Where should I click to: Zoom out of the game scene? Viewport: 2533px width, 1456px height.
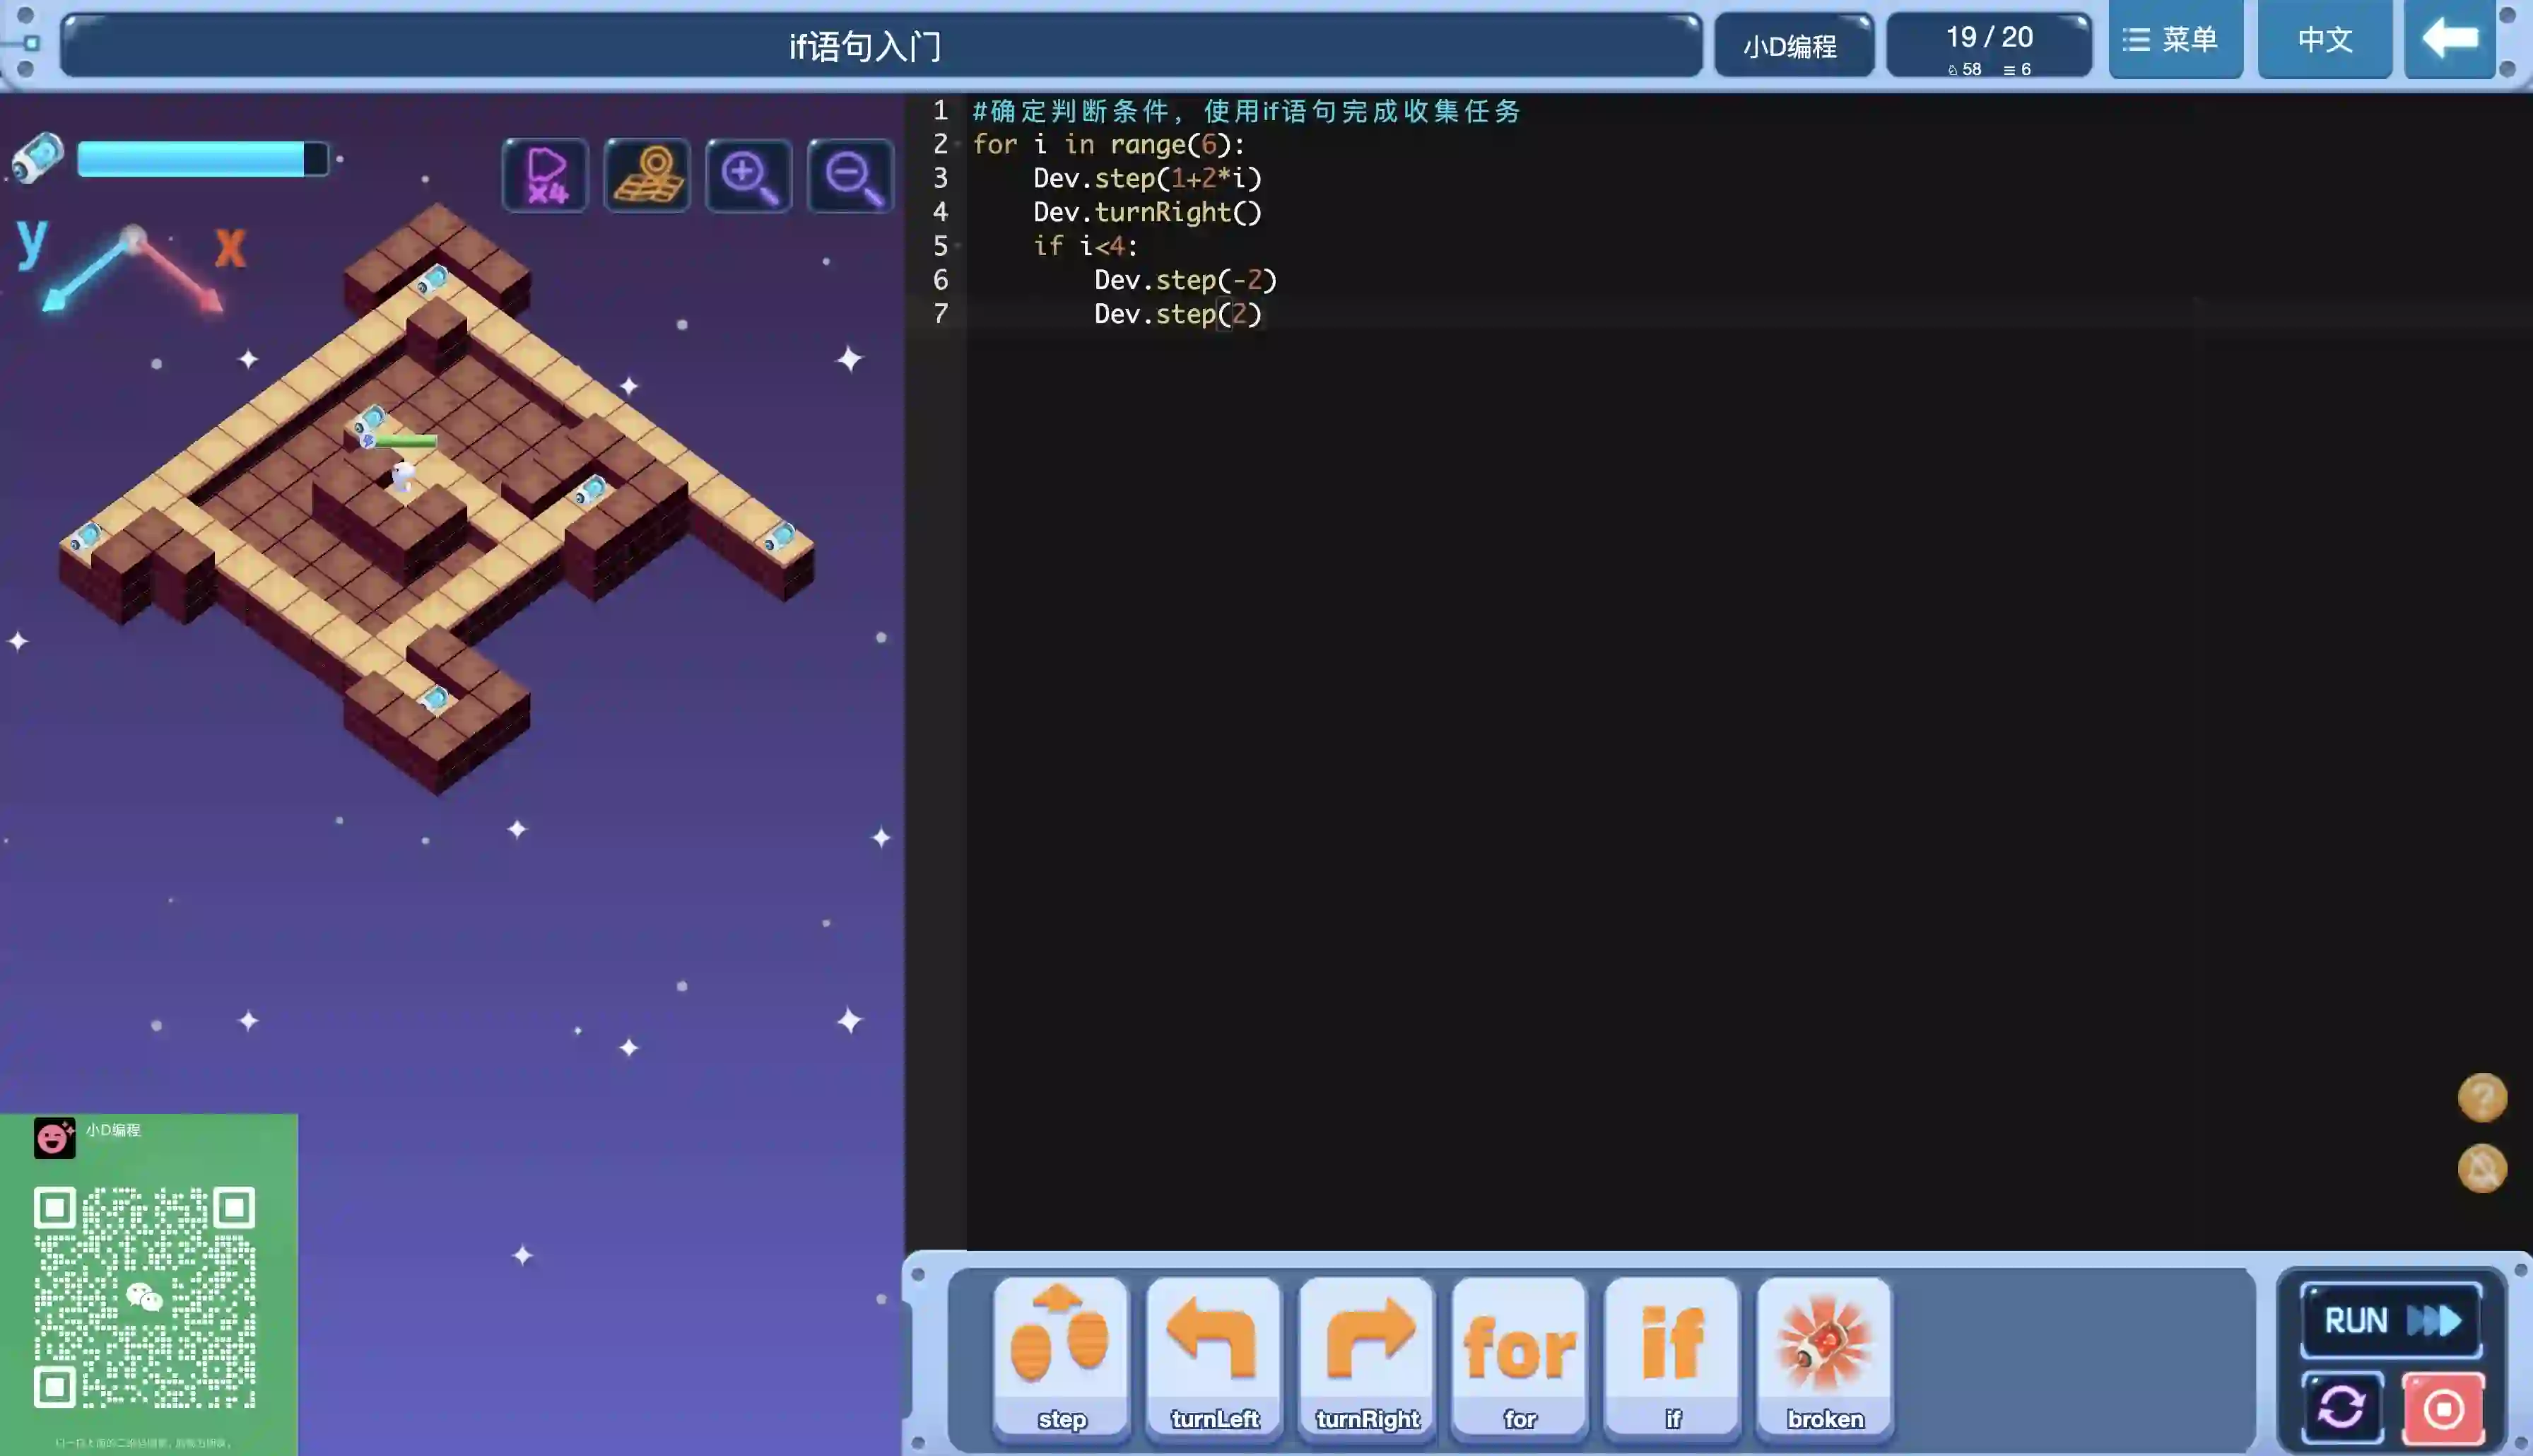tap(850, 175)
